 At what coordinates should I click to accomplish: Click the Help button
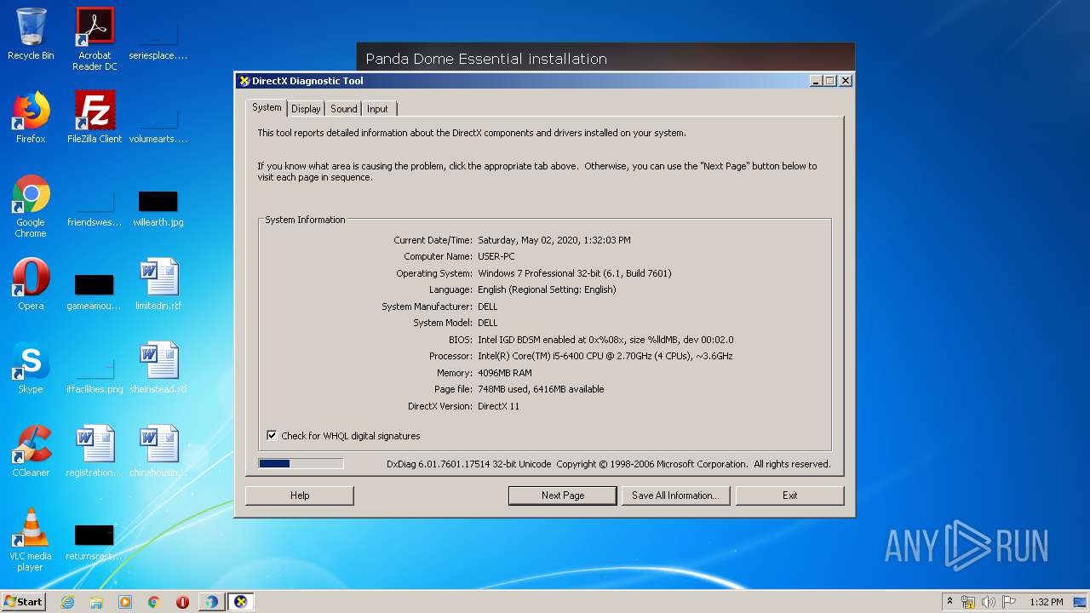pyautogui.click(x=300, y=496)
